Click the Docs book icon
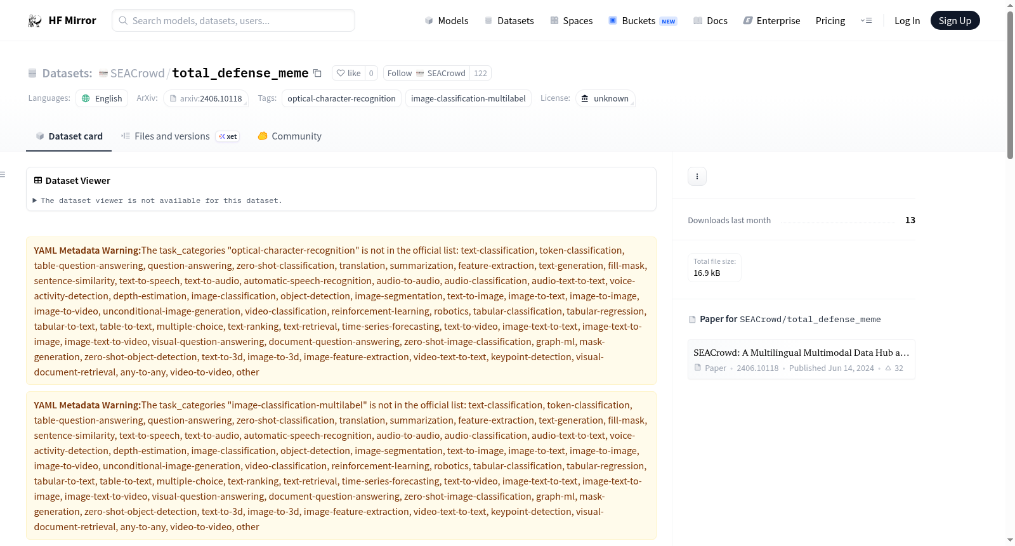 [698, 20]
